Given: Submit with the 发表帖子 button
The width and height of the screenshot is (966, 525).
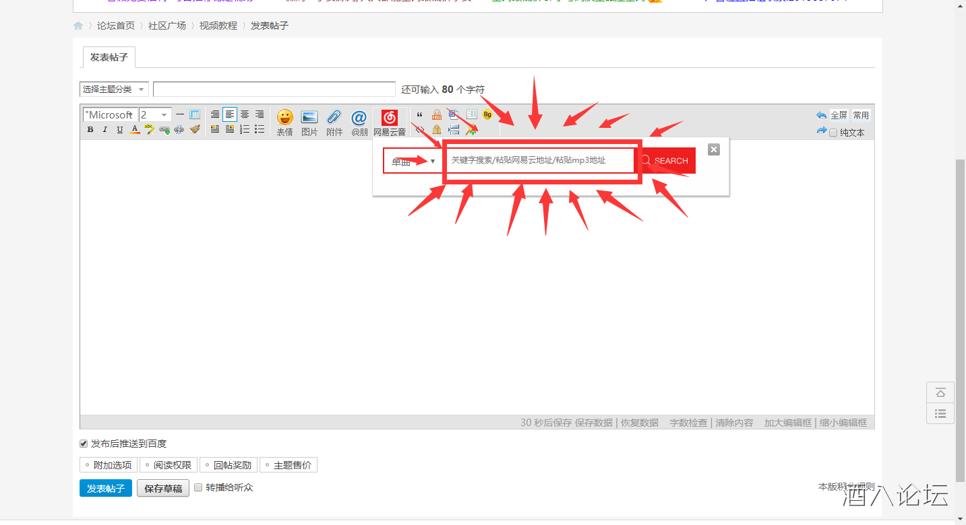Looking at the screenshot, I should pyautogui.click(x=106, y=488).
